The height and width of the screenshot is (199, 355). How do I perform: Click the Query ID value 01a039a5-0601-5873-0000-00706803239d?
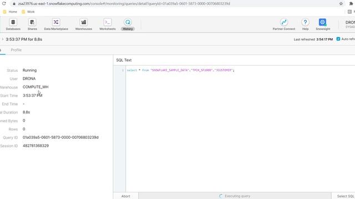point(60,138)
